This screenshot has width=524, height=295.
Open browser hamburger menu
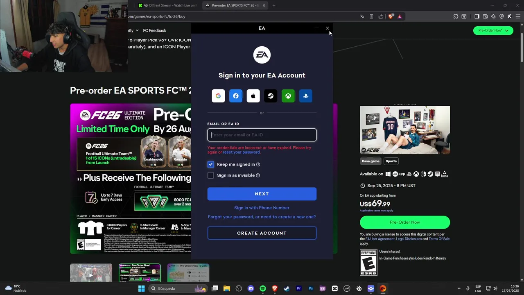click(x=518, y=16)
